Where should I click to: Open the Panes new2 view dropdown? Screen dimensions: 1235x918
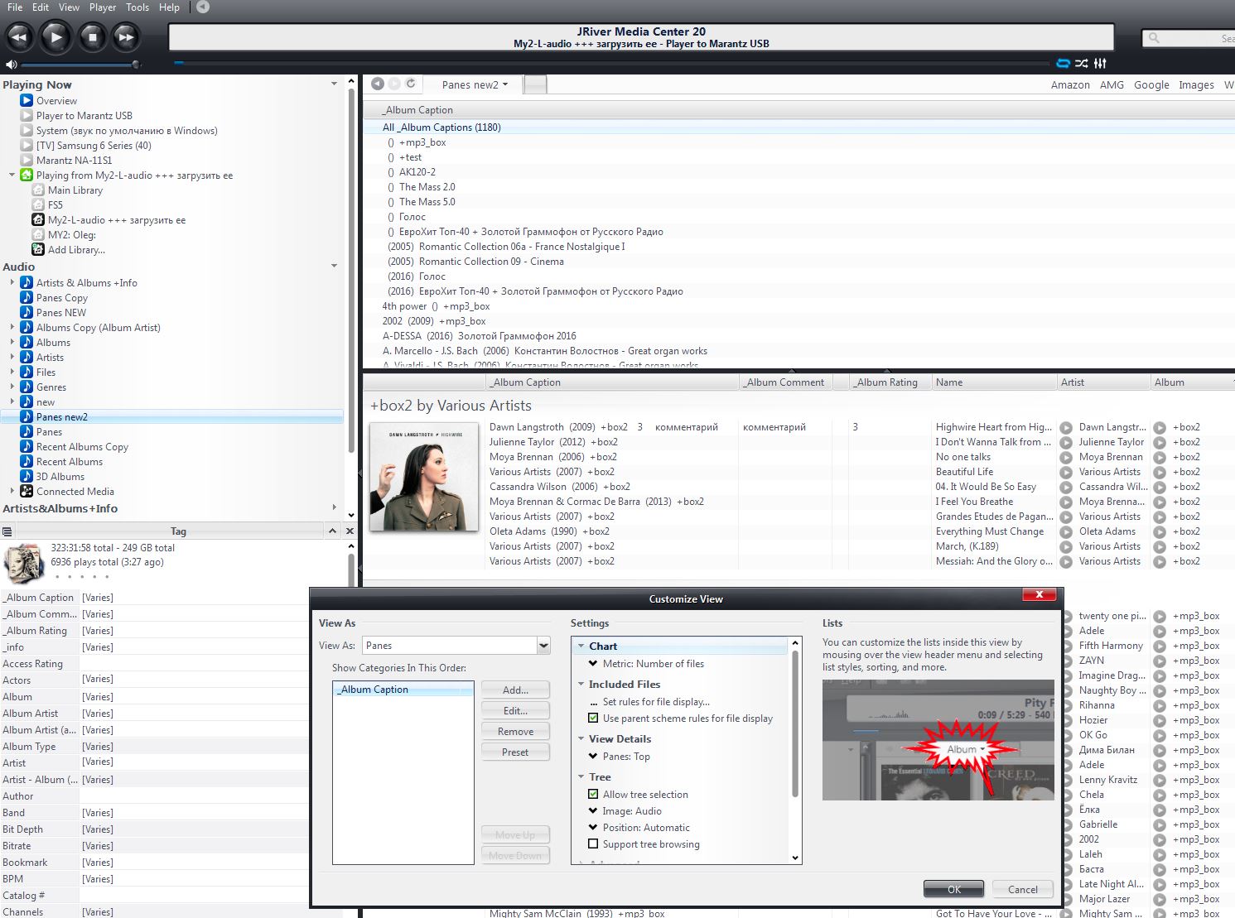475,84
